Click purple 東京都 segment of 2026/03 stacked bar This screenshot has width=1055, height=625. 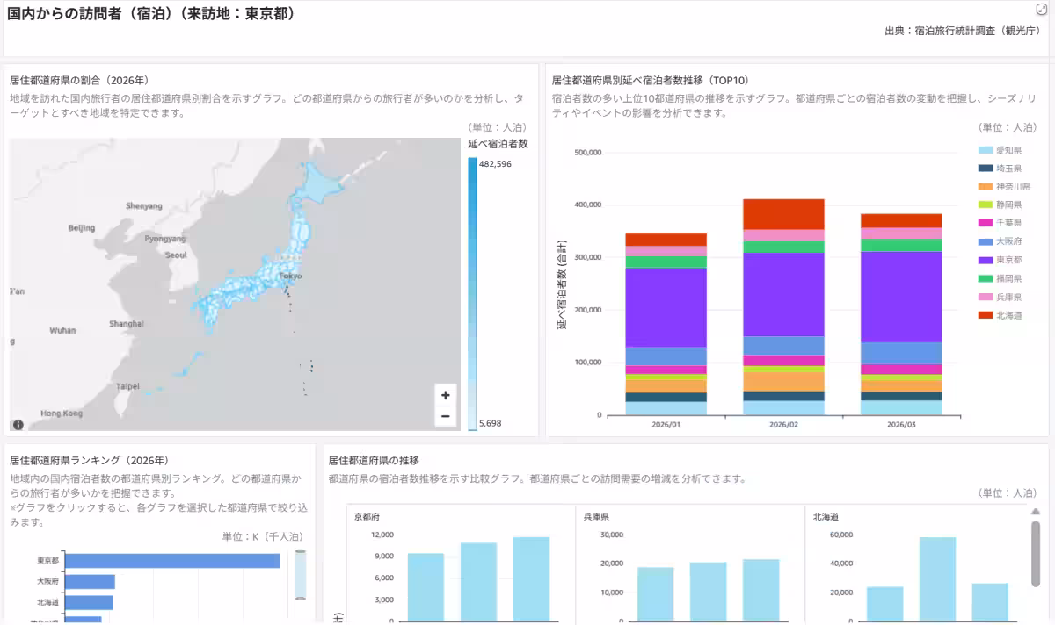point(901,297)
